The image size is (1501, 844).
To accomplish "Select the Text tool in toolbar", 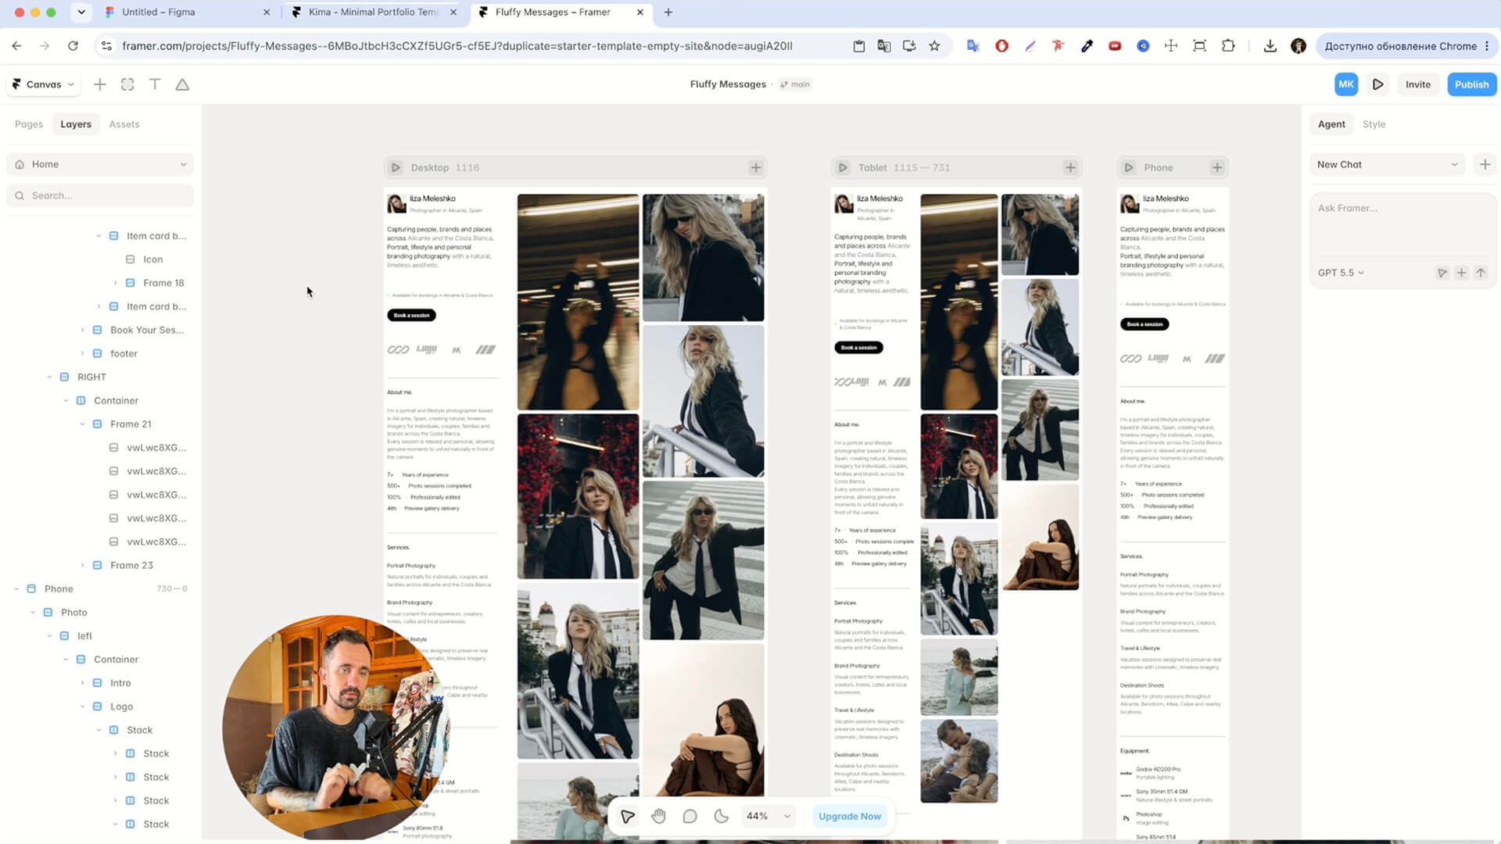I will 155,84.
